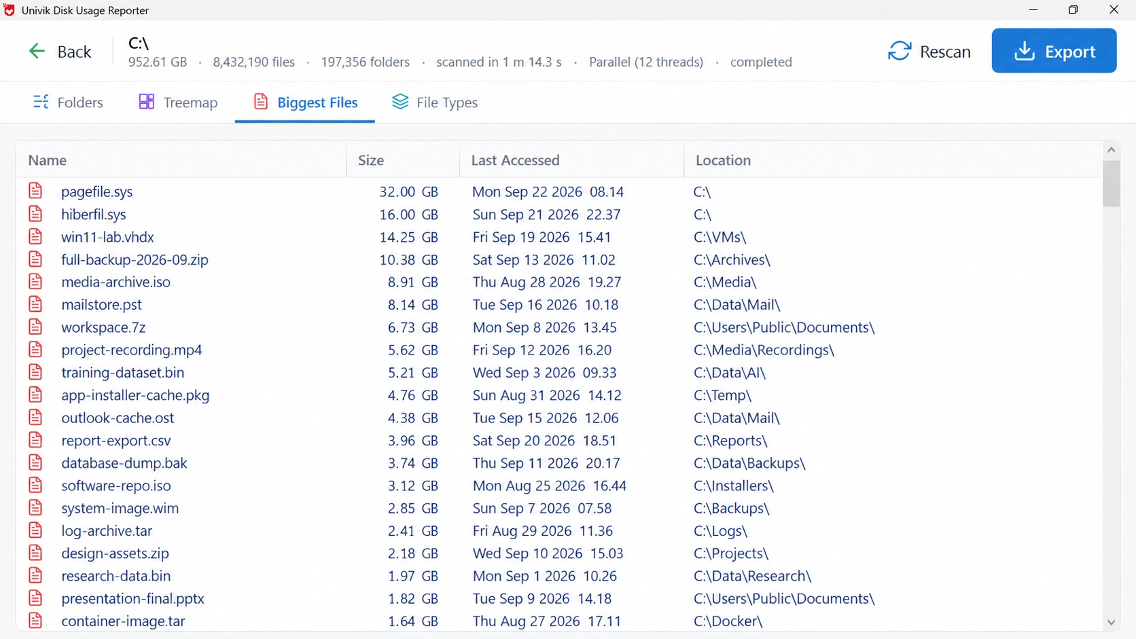Screen dimensions: 1136x639
Task: Open the File Types tab
Action: 435,102
